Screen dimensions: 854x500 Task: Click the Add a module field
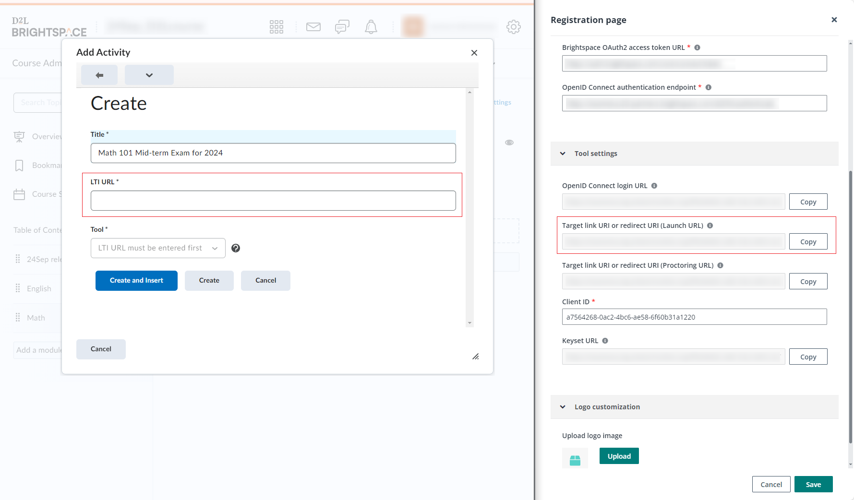[x=38, y=350]
